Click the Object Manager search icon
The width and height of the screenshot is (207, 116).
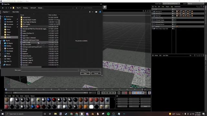pos(197,6)
